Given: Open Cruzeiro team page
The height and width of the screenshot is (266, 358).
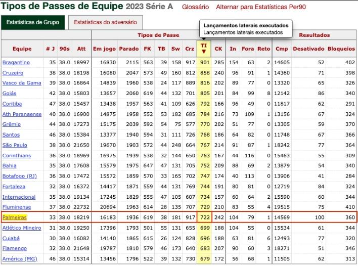Looking at the screenshot, I should pyautogui.click(x=13, y=73).
